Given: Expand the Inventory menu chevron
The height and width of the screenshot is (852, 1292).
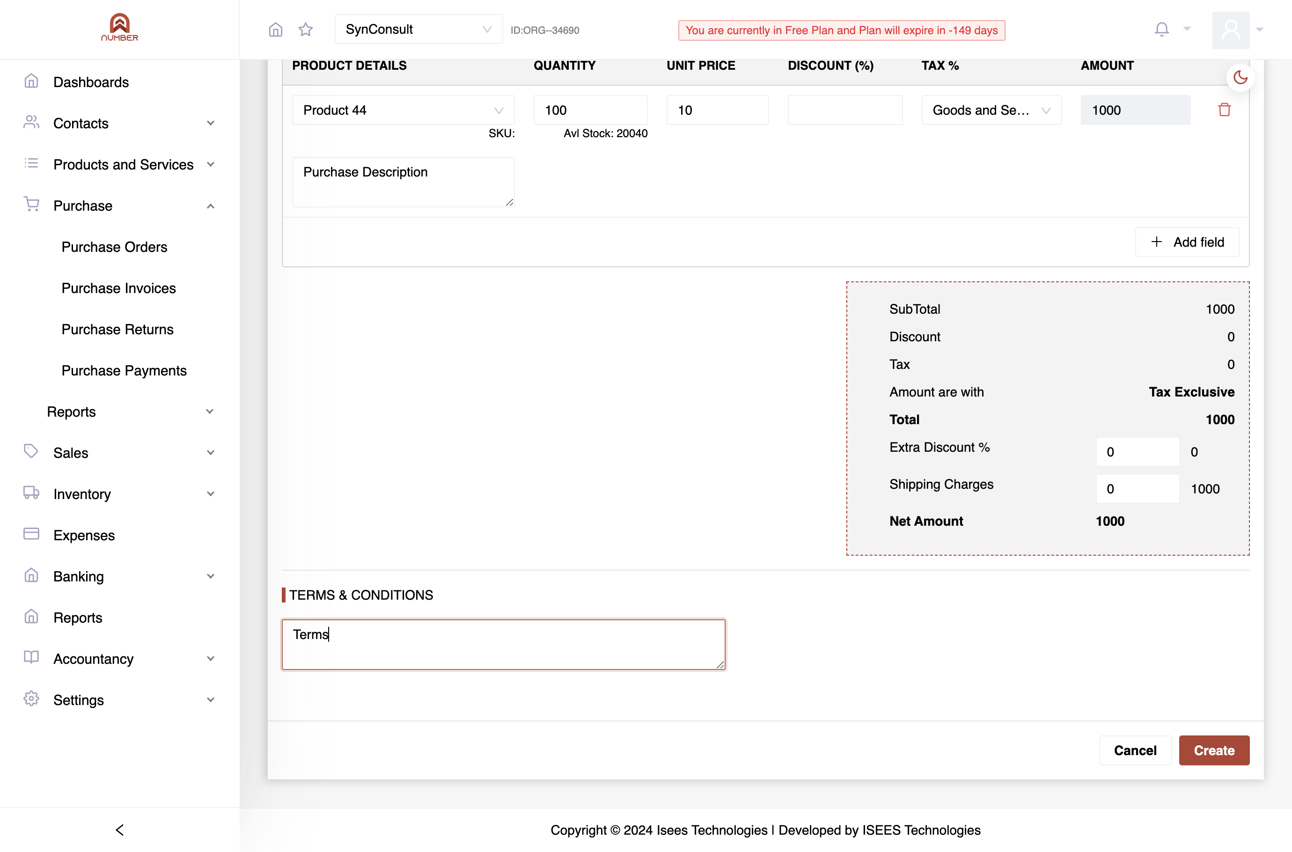Looking at the screenshot, I should click(x=211, y=494).
